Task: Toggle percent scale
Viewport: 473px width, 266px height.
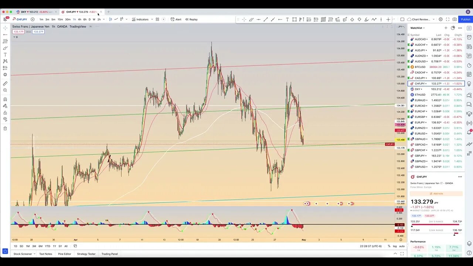Action: tap(389, 246)
